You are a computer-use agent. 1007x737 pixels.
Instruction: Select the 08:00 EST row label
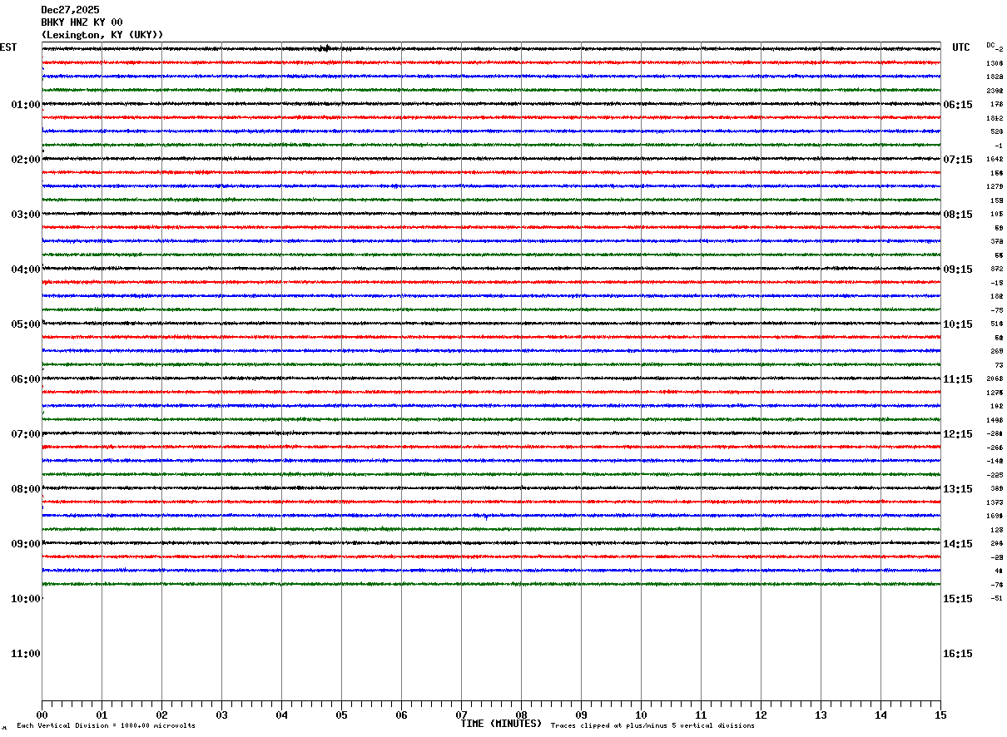[x=25, y=489]
